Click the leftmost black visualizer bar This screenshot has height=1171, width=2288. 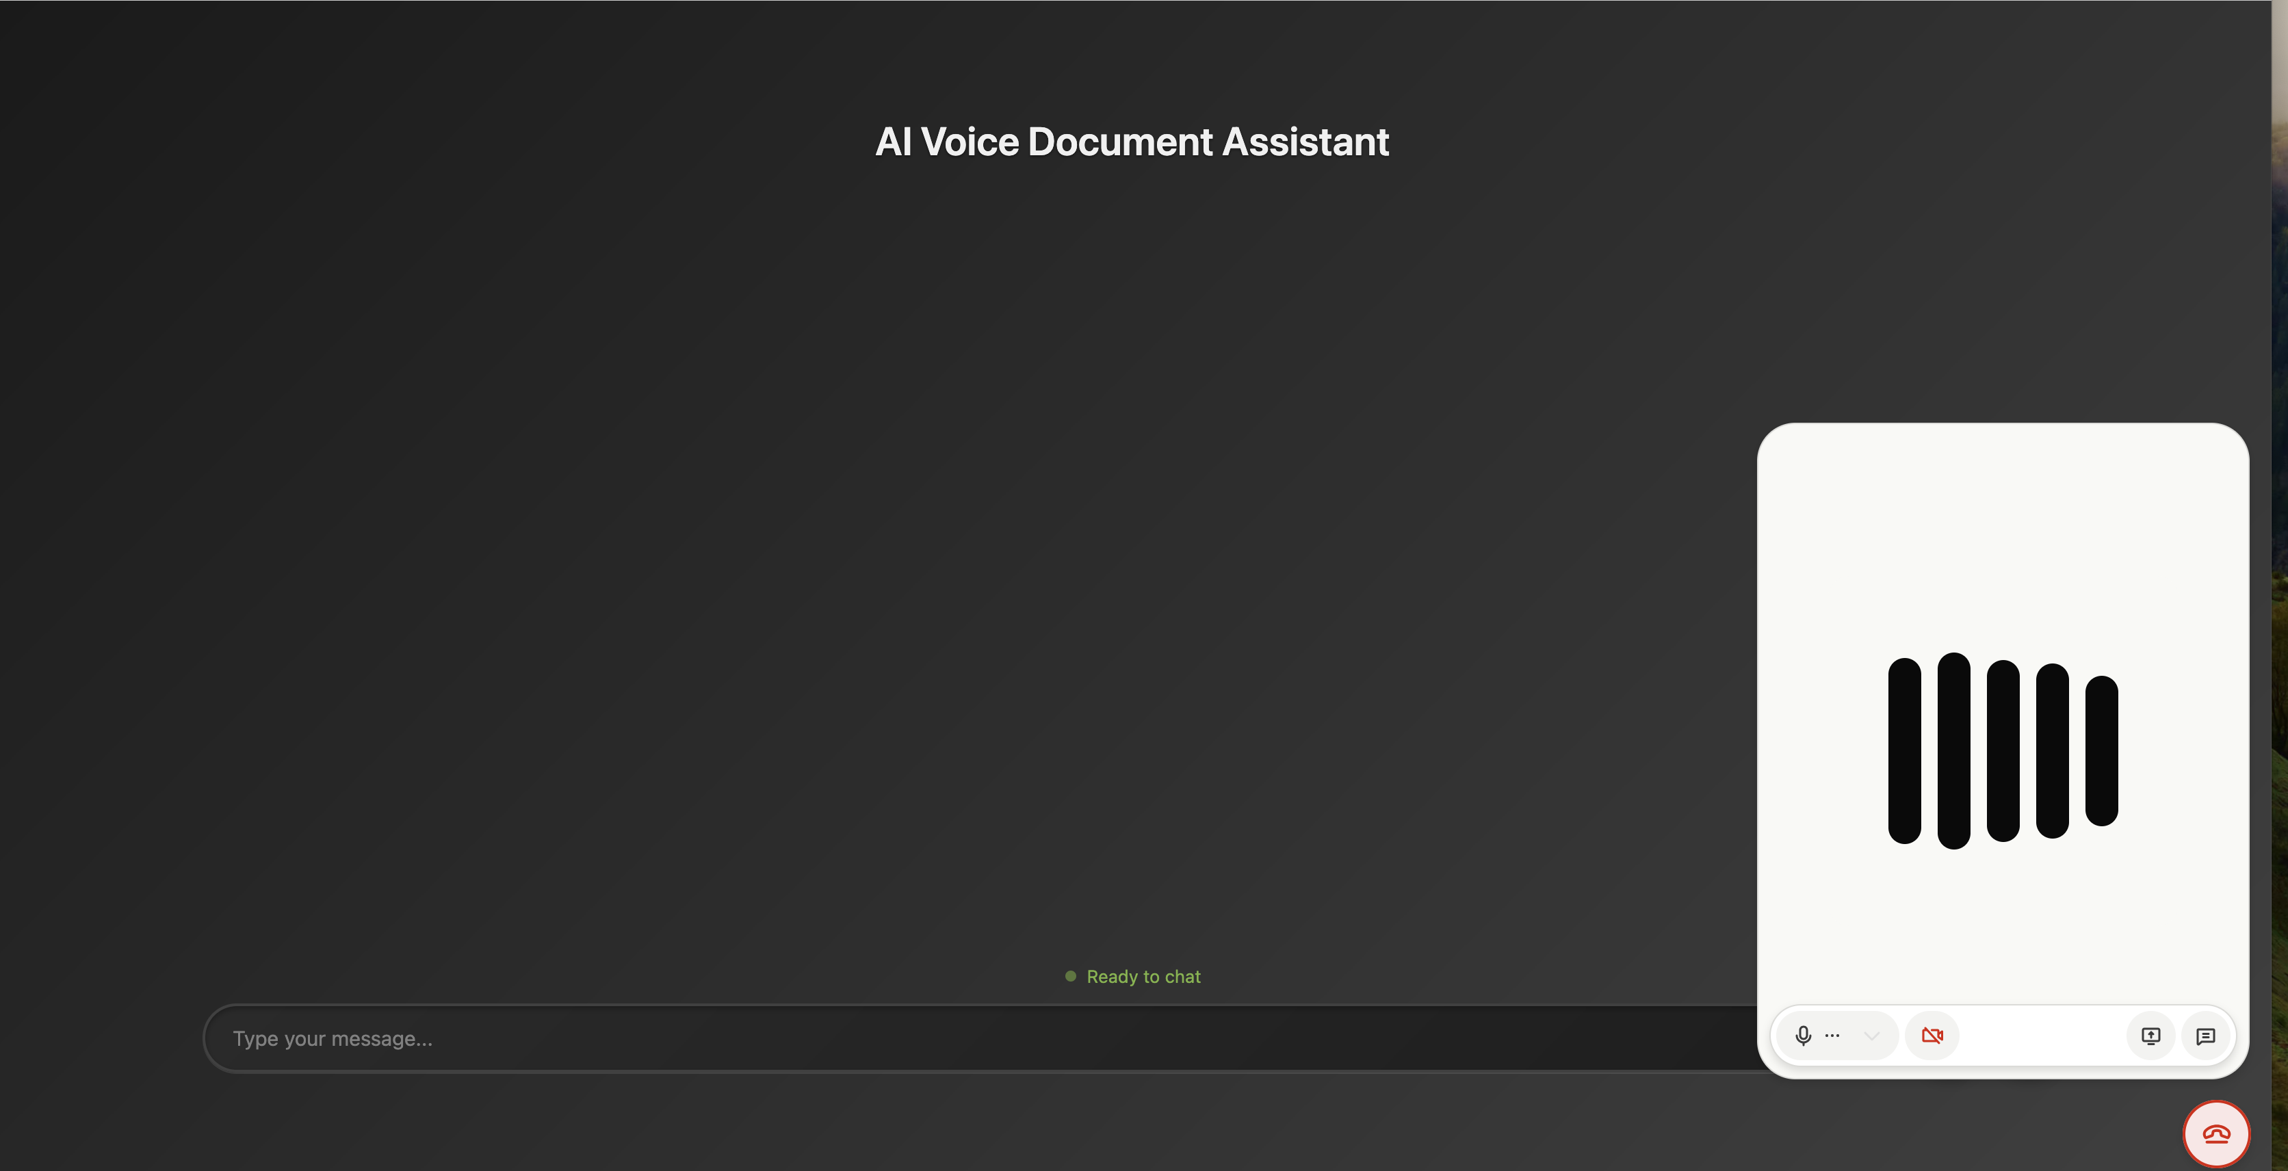(x=1904, y=750)
